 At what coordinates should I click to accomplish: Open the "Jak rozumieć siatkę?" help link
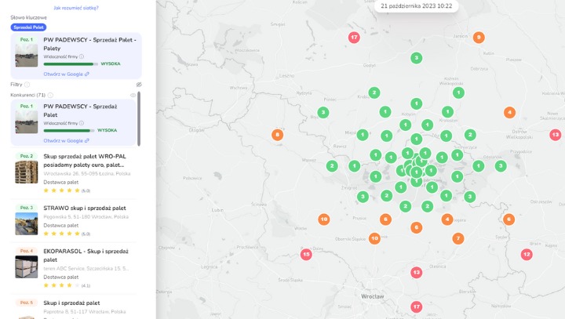(75, 7)
